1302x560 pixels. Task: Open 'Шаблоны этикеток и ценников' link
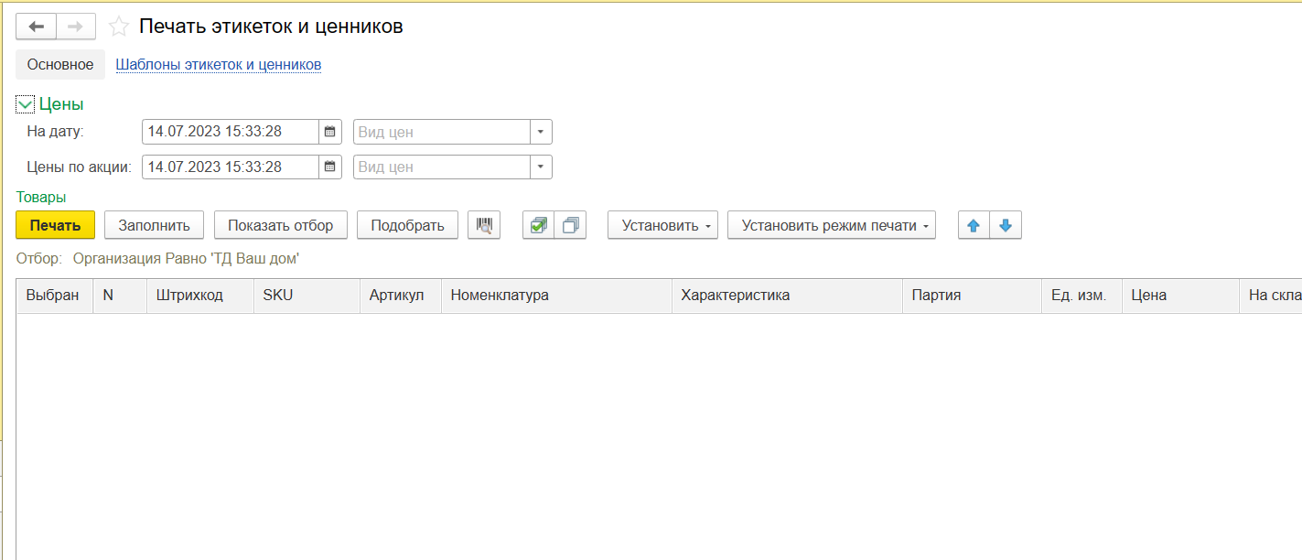click(218, 65)
